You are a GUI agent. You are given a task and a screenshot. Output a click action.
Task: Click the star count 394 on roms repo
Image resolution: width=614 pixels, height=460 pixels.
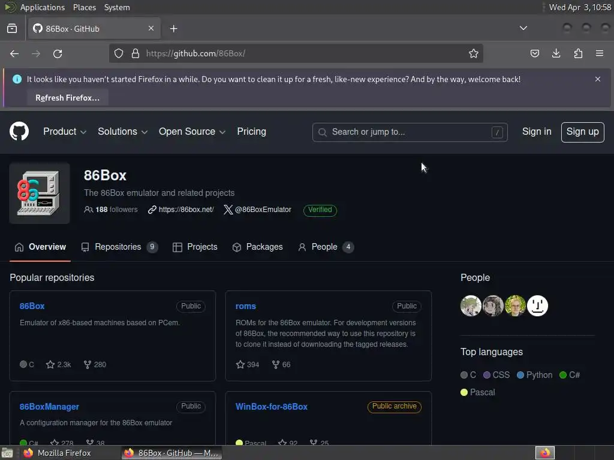tap(248, 365)
